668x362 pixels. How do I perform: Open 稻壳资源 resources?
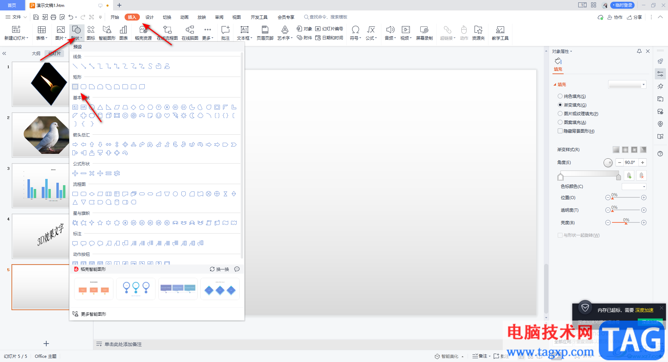(143, 33)
